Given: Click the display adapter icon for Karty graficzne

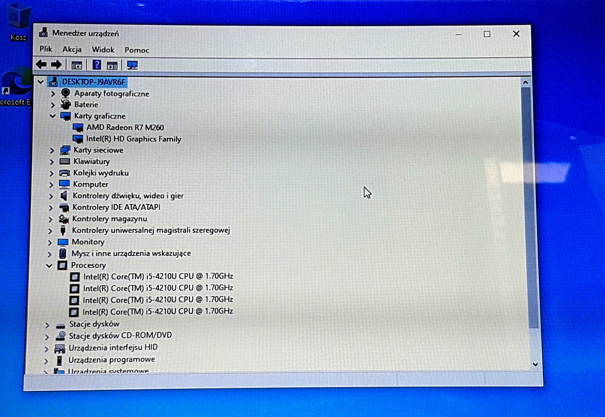Looking at the screenshot, I should point(65,116).
